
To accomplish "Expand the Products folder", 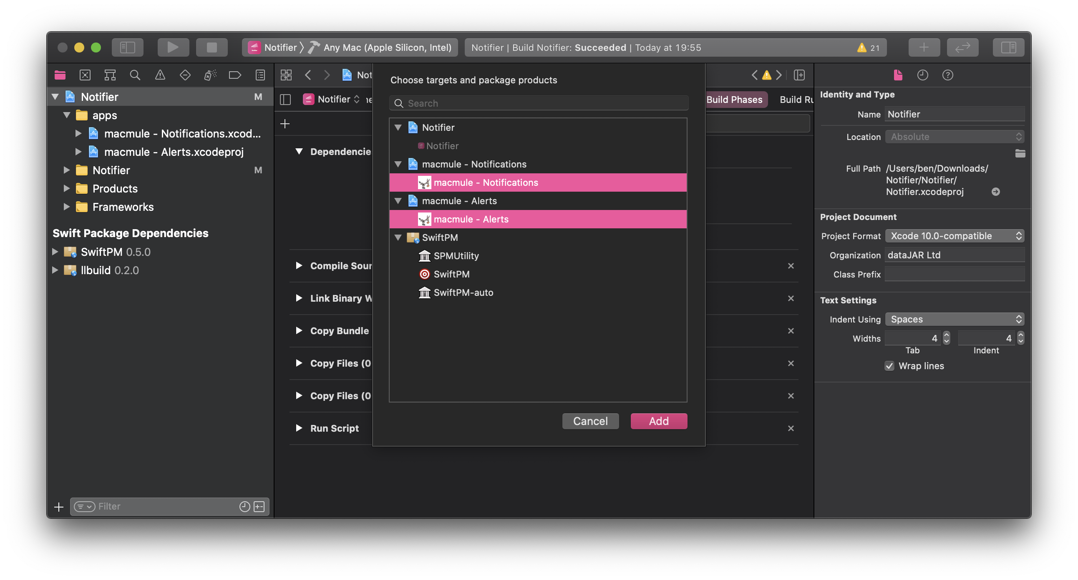I will pyautogui.click(x=66, y=188).
